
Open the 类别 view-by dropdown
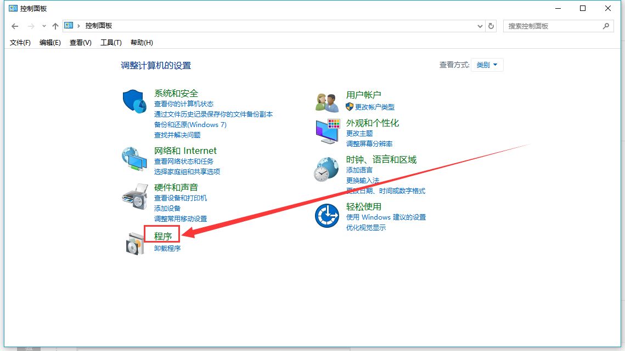coord(487,65)
